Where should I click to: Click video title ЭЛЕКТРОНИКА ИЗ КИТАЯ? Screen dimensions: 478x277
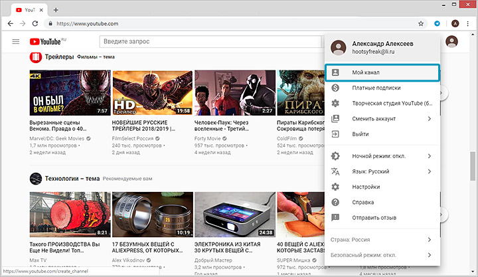pos(228,247)
